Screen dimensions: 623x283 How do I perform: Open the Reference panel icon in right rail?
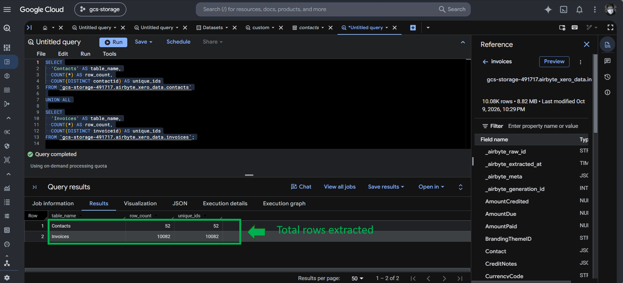[607, 45]
